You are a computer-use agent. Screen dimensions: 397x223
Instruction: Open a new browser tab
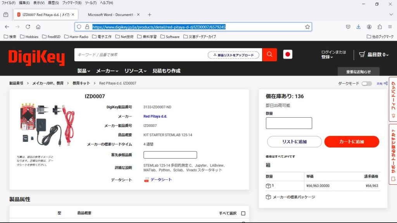[x=149, y=15]
